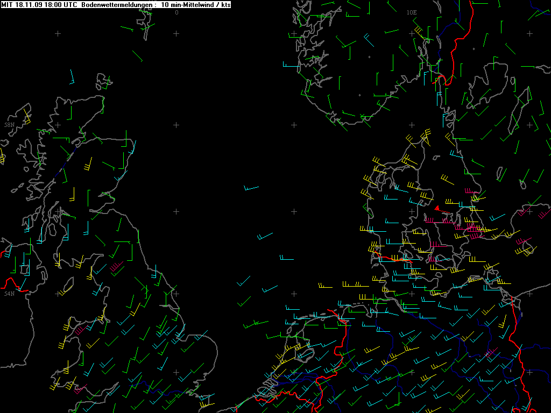Click the grid cross in top-left corner
The height and width of the screenshot is (413, 551).
click(58, 33)
